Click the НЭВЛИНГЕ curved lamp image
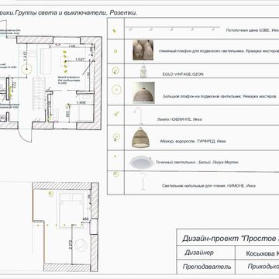 coord(138,115)
